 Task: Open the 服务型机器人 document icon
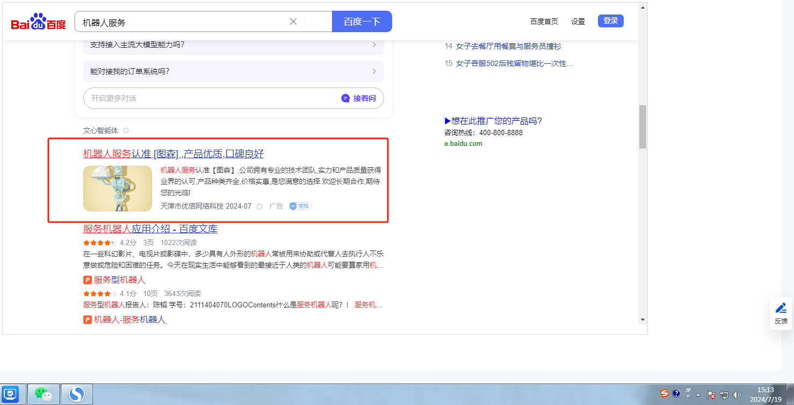tap(88, 280)
